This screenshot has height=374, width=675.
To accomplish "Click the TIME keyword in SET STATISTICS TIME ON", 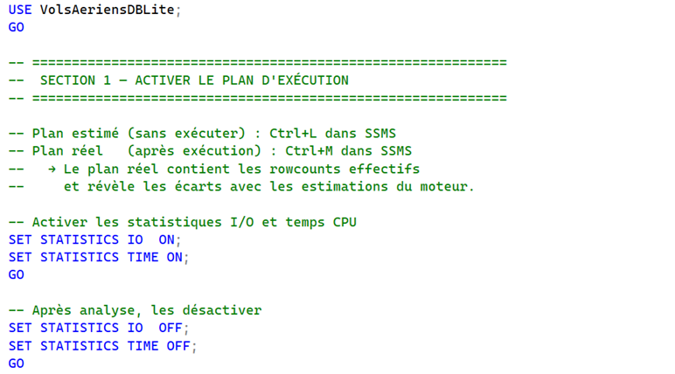I will click(143, 257).
